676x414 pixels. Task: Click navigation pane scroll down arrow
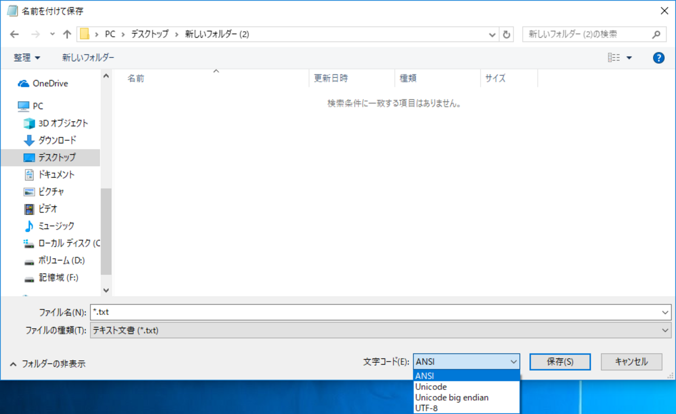tap(106, 290)
